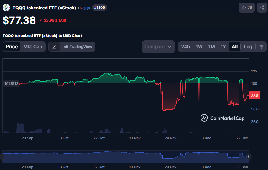Click the 77.3 current price label
This screenshot has width=268, height=170.
click(254, 95)
